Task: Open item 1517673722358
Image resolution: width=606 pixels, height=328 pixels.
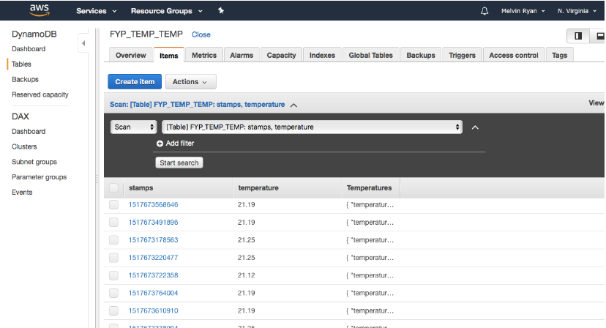Action: [154, 275]
